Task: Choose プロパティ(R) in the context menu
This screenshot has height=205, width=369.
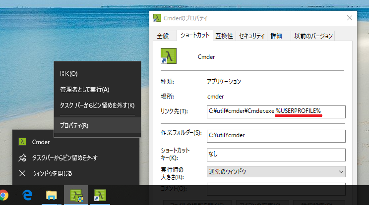Action: pos(97,126)
